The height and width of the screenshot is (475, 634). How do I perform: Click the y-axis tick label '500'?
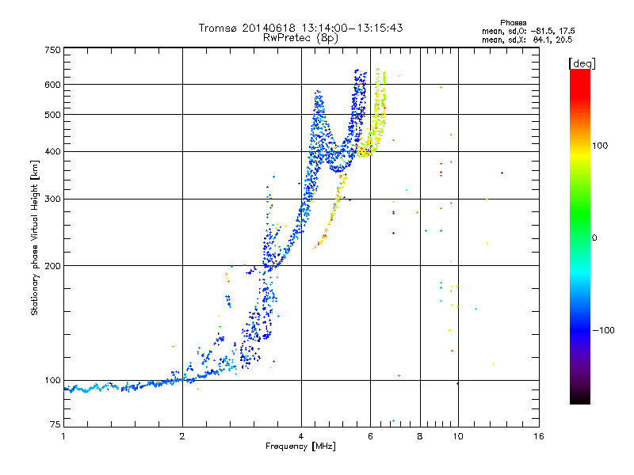point(52,115)
